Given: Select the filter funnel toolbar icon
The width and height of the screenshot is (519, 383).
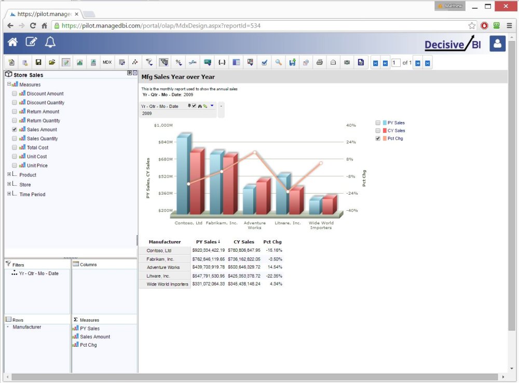Looking at the screenshot, I should click(149, 62).
